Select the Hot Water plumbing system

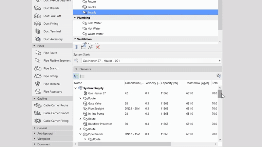click(x=94, y=28)
